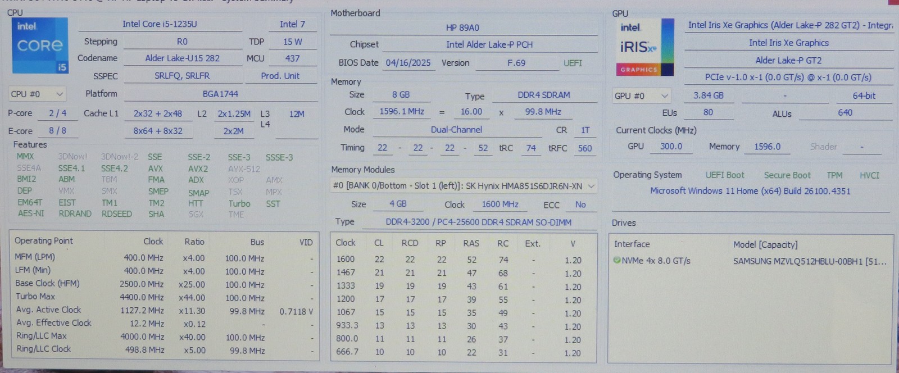899x373 pixels.
Task: Click the MCU value 437
Action: coord(292,58)
